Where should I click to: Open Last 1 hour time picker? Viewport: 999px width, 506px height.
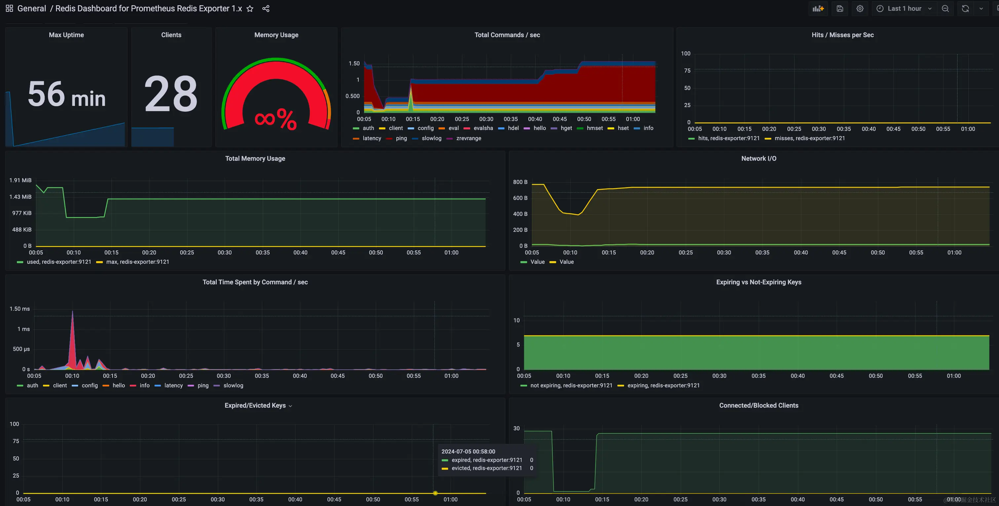coord(904,9)
